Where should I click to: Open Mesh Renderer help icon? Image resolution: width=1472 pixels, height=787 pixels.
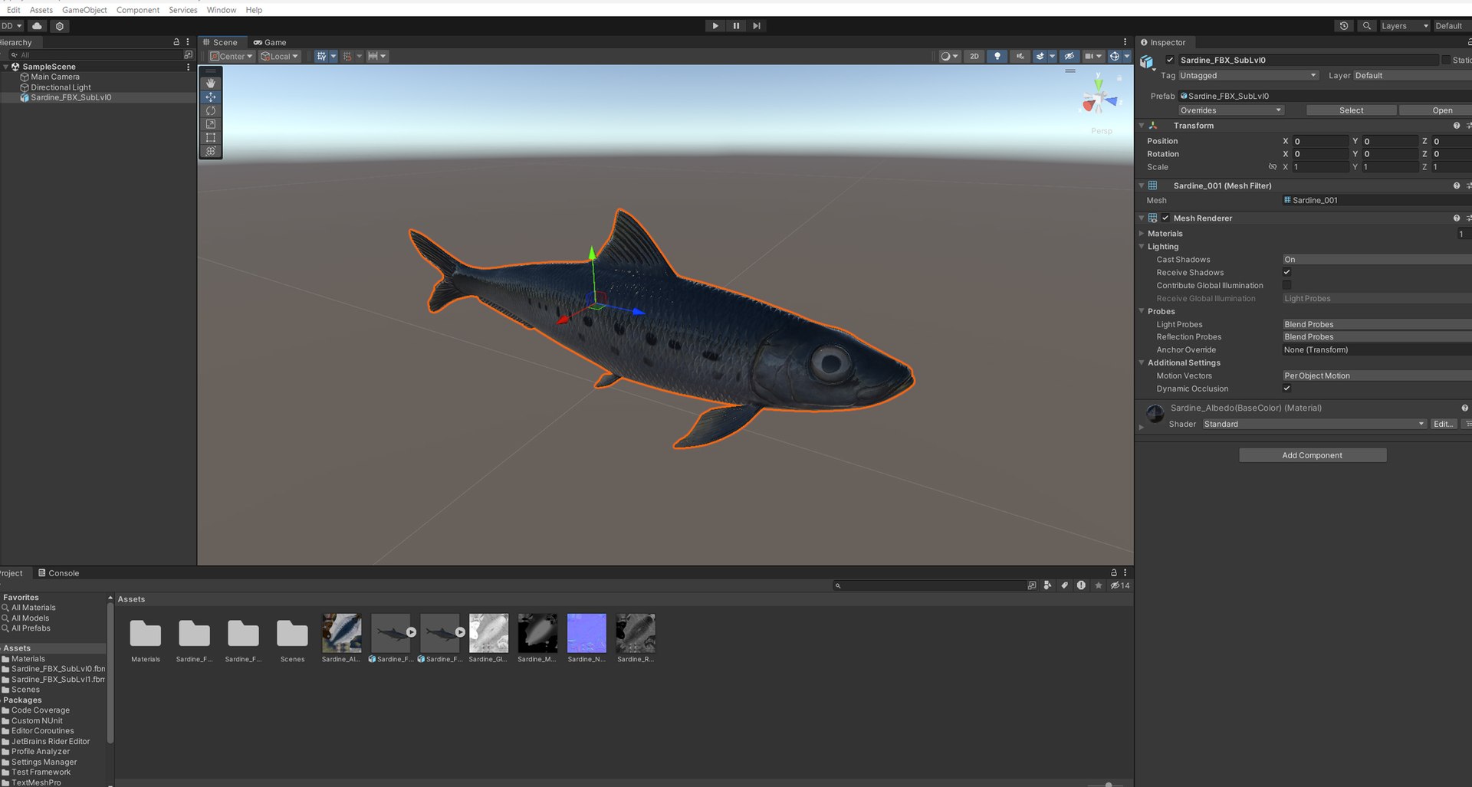[x=1457, y=218]
